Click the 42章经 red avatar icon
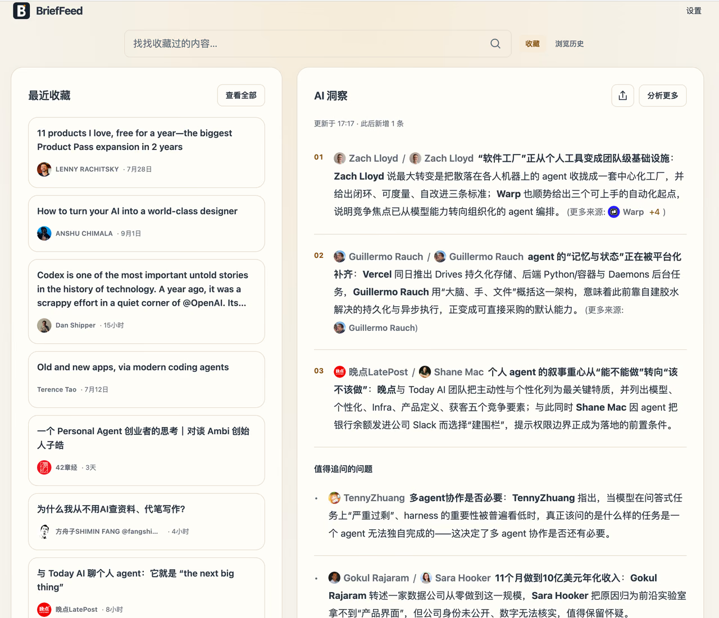Viewport: 719px width, 618px height. coord(44,467)
